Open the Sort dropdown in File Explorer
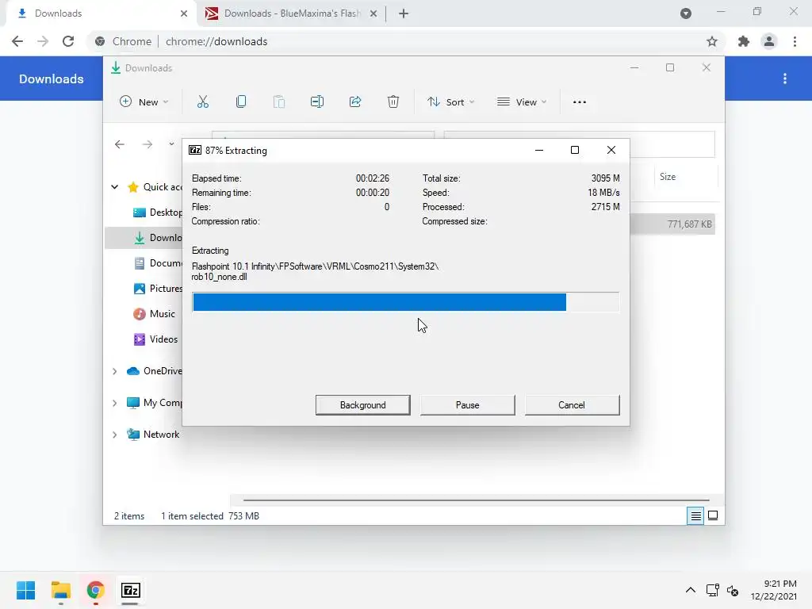812x609 pixels. pyautogui.click(x=450, y=102)
